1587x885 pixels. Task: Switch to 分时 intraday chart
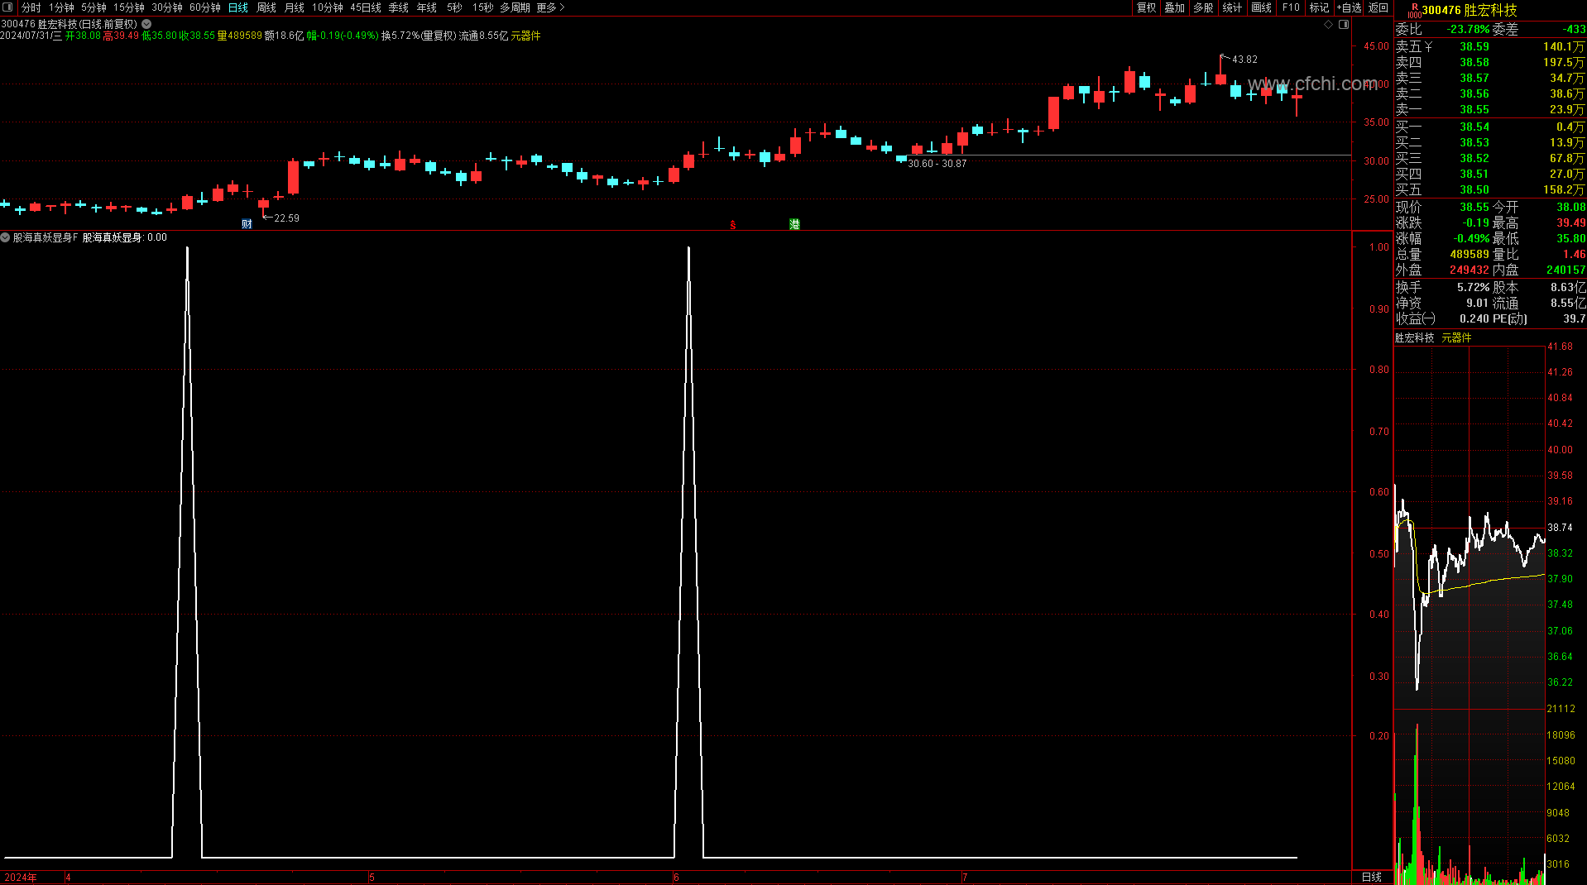pyautogui.click(x=31, y=7)
